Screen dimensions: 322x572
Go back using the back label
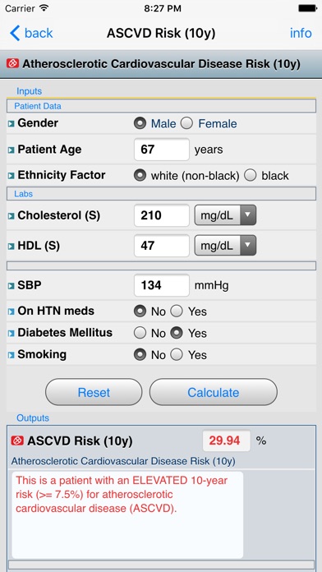[x=39, y=33]
